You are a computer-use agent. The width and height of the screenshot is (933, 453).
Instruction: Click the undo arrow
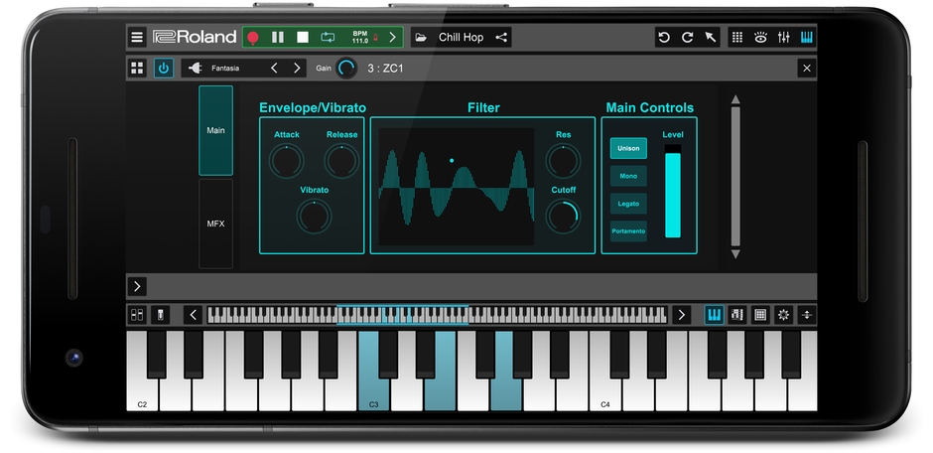click(664, 38)
